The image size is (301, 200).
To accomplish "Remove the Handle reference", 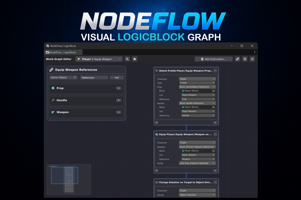I will click(119, 100).
